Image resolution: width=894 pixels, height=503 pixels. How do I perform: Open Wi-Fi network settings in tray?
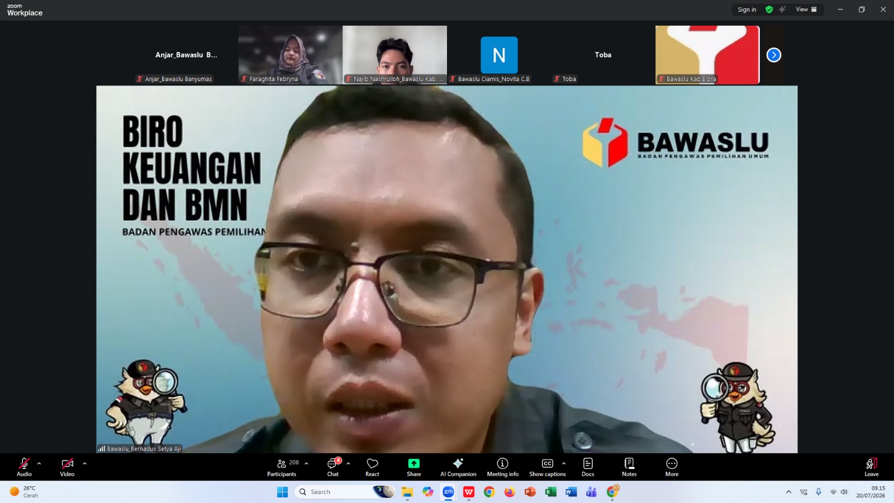click(x=833, y=492)
